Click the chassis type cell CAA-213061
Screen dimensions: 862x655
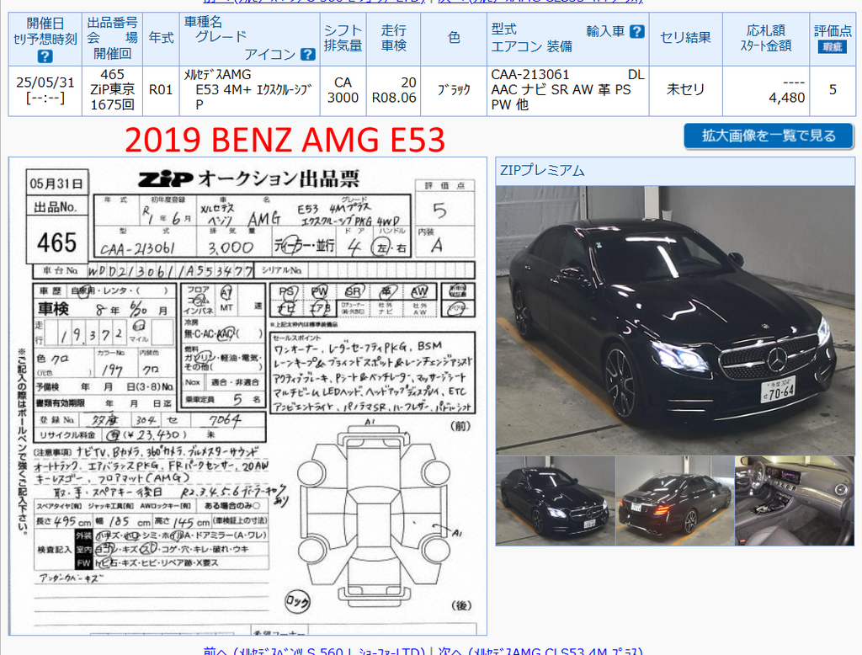[x=568, y=91]
